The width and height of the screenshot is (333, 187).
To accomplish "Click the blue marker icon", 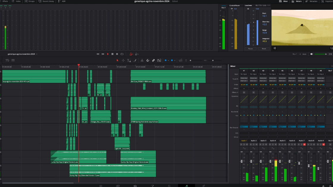I will [x=172, y=61].
